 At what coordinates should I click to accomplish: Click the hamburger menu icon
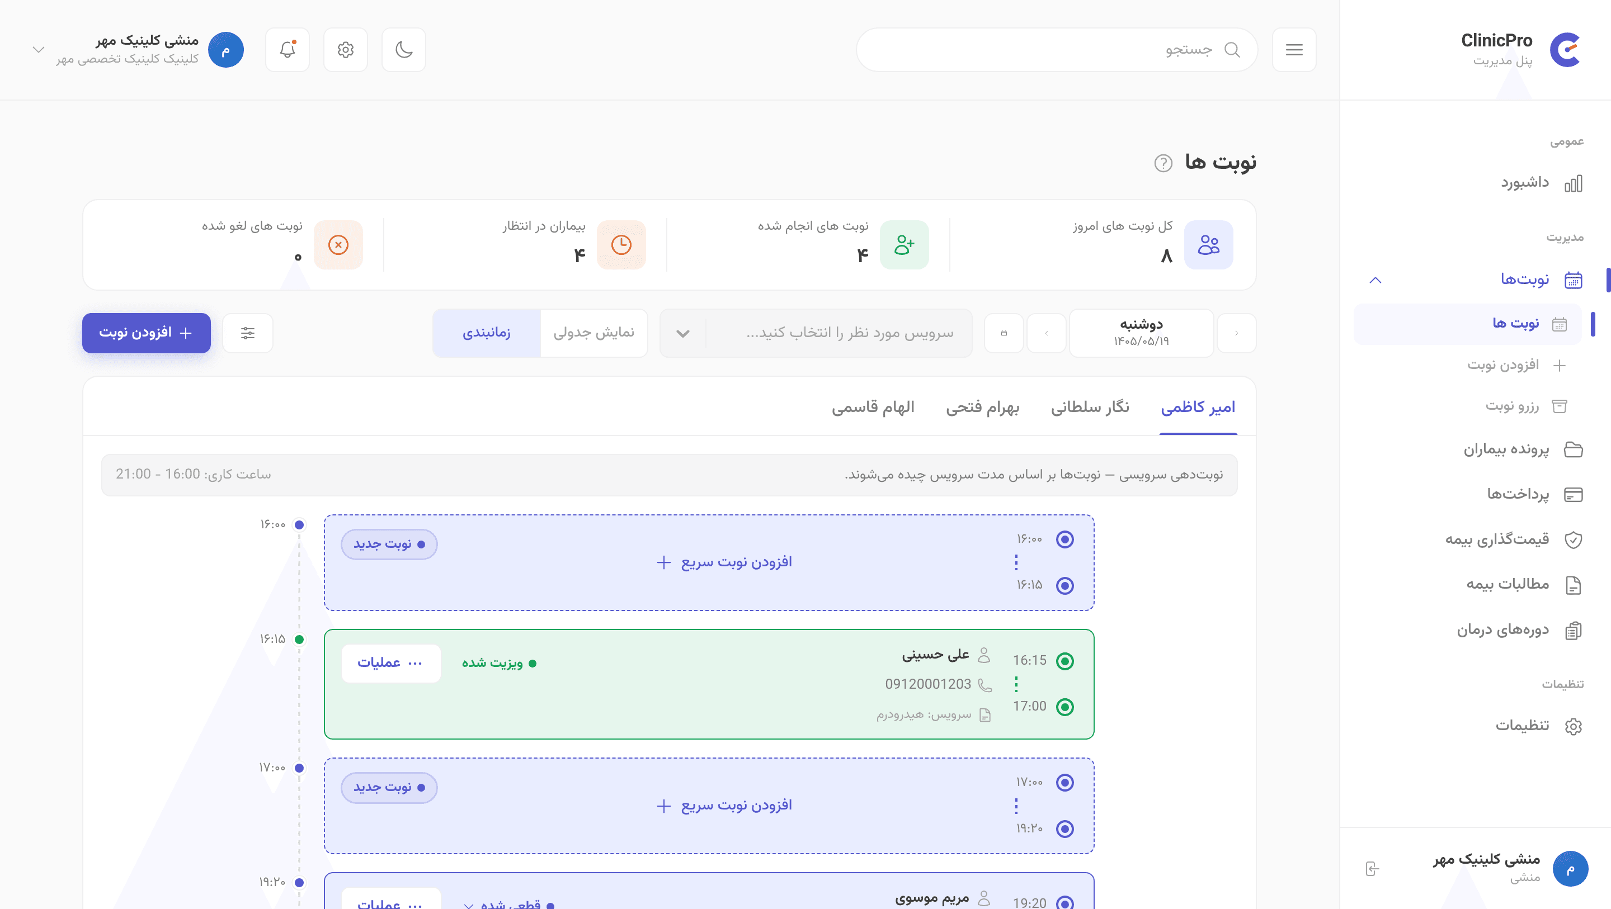(1294, 50)
